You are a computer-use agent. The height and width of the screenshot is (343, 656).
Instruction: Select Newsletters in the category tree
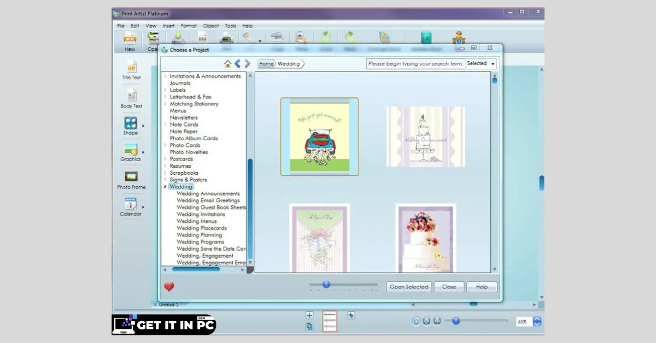(184, 118)
